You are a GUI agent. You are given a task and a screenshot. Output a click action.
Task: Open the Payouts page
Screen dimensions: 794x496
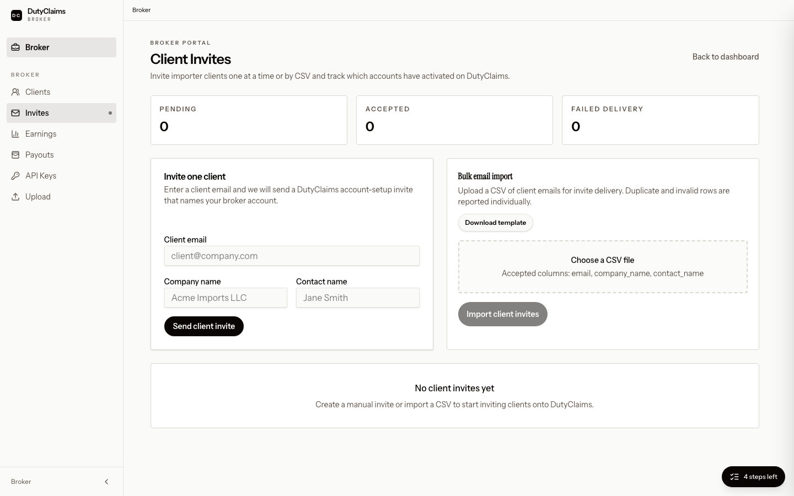click(61, 155)
